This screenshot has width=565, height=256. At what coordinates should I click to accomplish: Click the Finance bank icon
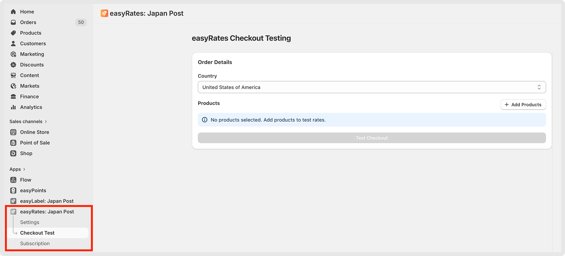[x=13, y=97]
